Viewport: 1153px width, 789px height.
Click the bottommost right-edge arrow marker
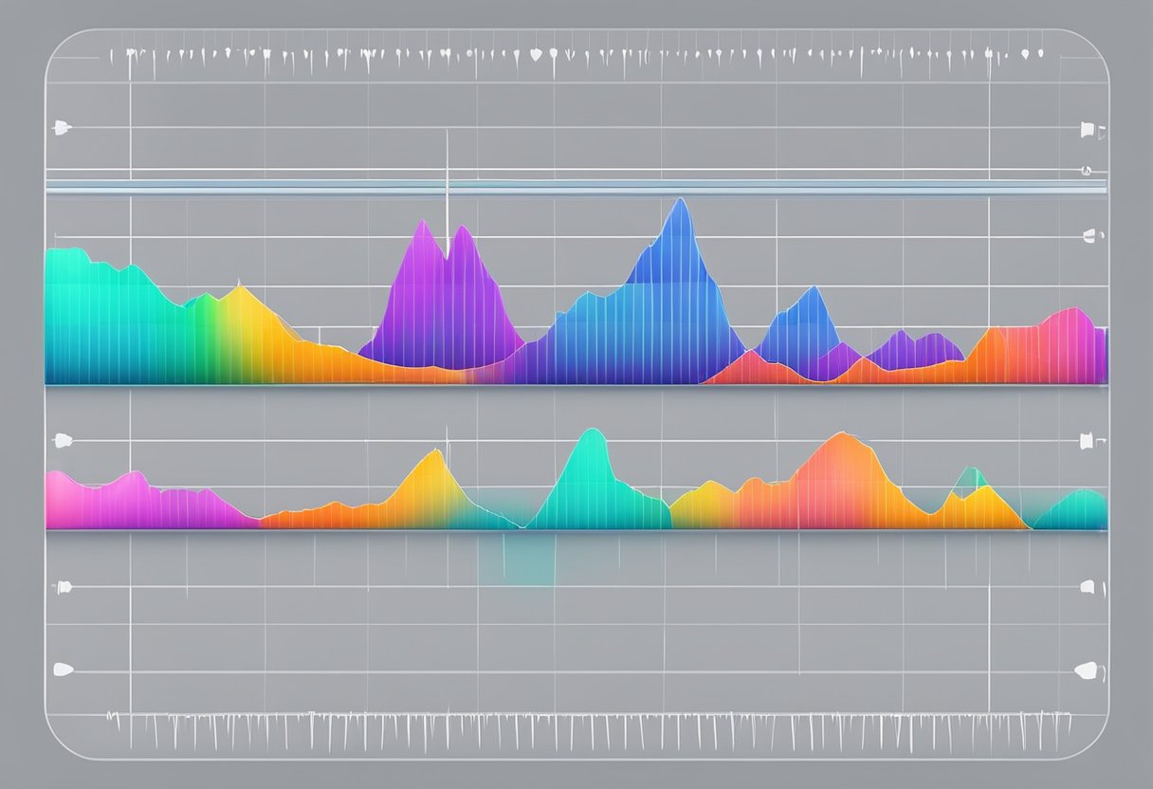(x=1086, y=670)
